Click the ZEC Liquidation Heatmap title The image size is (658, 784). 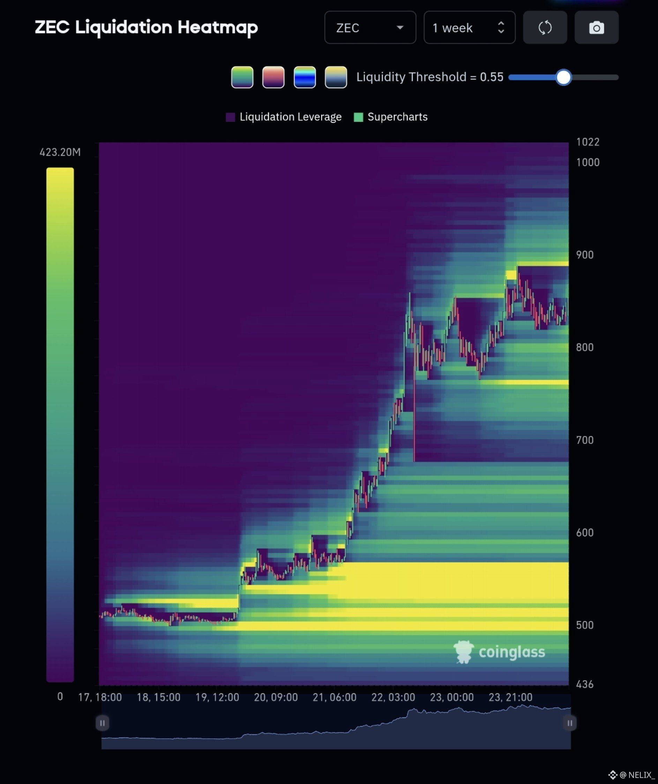[147, 28]
